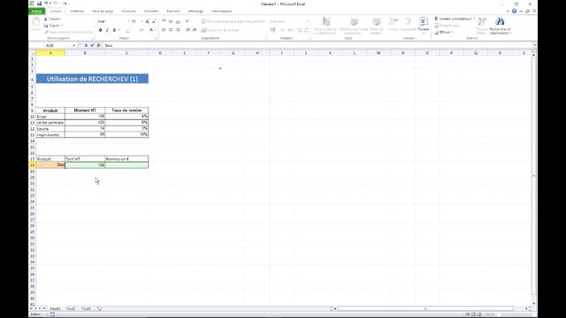Insert a new worksheet tab icon
The image size is (566, 318).
[99, 308]
